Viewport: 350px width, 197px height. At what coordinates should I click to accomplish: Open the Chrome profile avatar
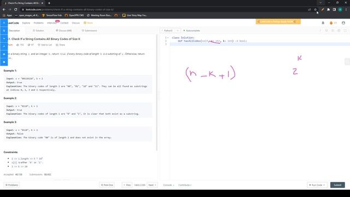[340, 10]
